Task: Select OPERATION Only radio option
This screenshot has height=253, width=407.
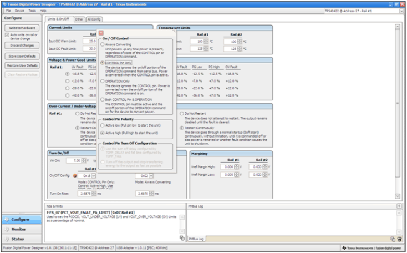Action: click(x=103, y=81)
